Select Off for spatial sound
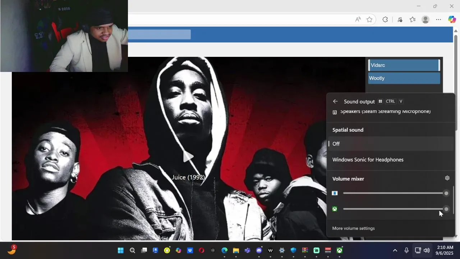Image resolution: width=460 pixels, height=259 pixels. (x=391, y=144)
